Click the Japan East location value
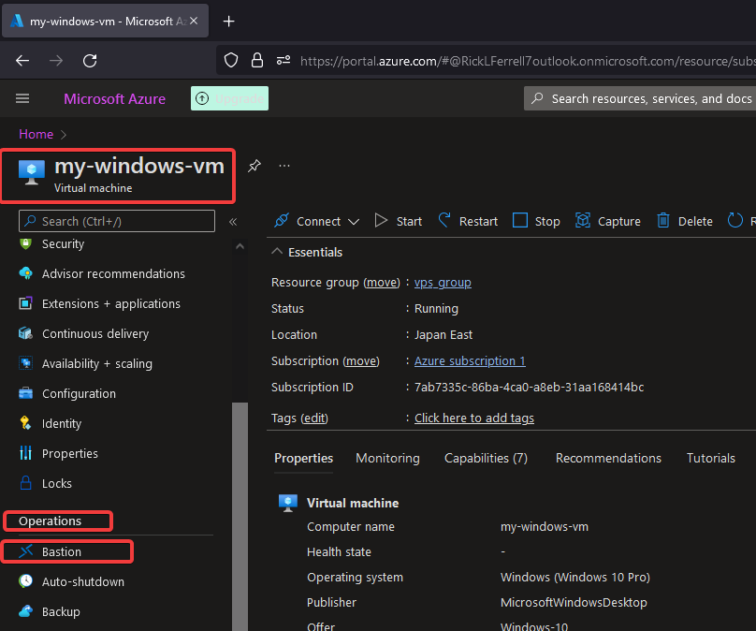 (x=443, y=334)
